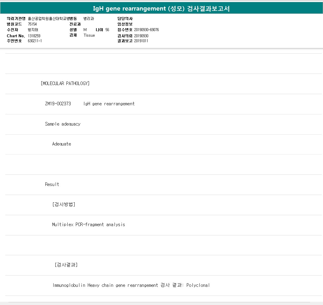Image resolution: width=323 pixels, height=305 pixels.
Task: Click the '결과보고' label
Action: 125,41
